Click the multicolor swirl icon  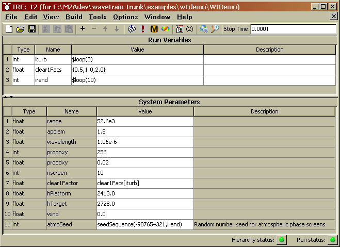(x=166, y=28)
